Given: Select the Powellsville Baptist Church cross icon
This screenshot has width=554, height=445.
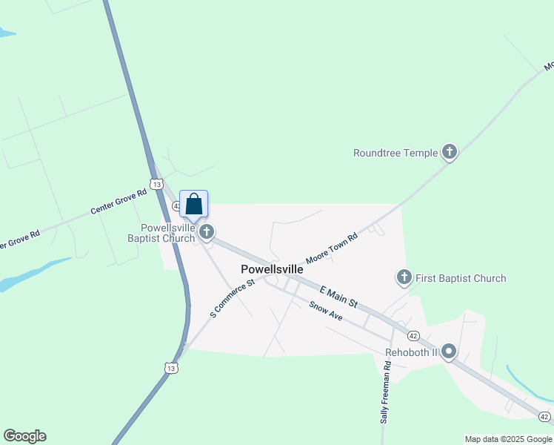Looking at the screenshot, I should click(207, 233).
